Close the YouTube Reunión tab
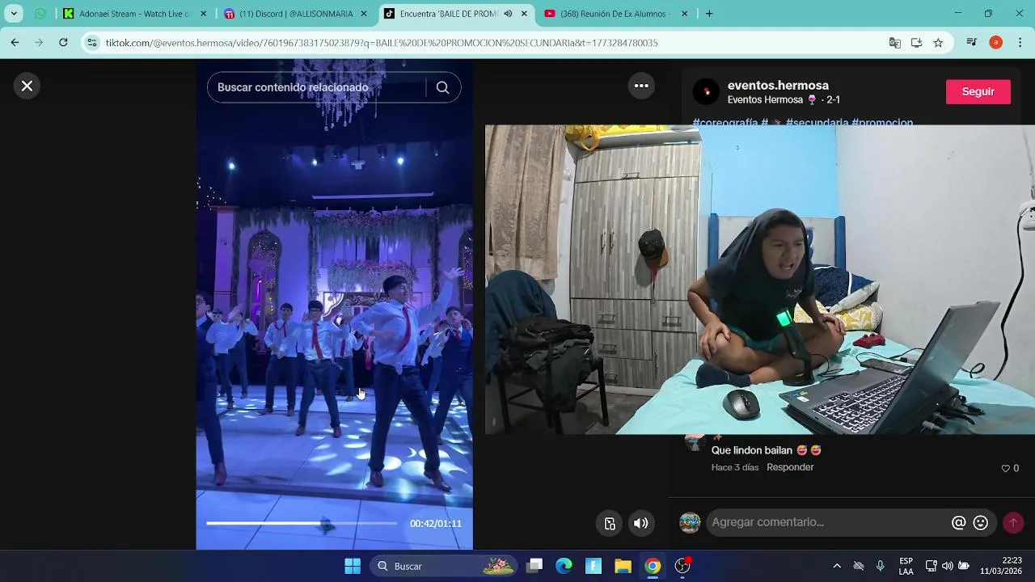The image size is (1035, 582). click(x=684, y=14)
